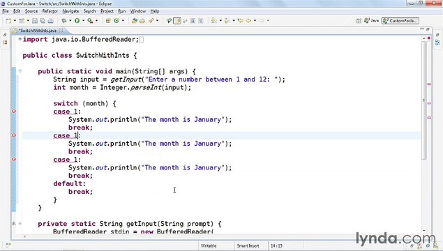Click the External Tools run icon
This screenshot has width=443, height=251.
(x=90, y=21)
